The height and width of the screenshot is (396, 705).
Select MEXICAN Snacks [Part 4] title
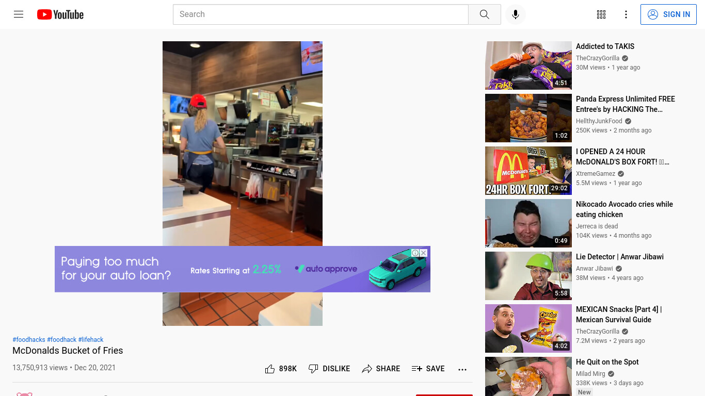[619, 315]
